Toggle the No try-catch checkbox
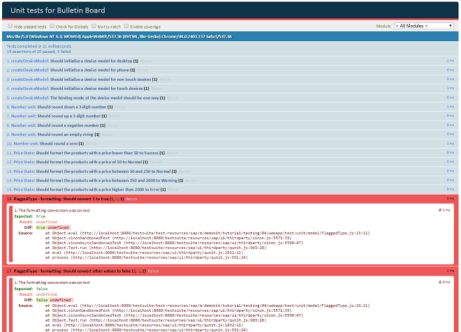The width and height of the screenshot is (461, 332). click(x=94, y=26)
